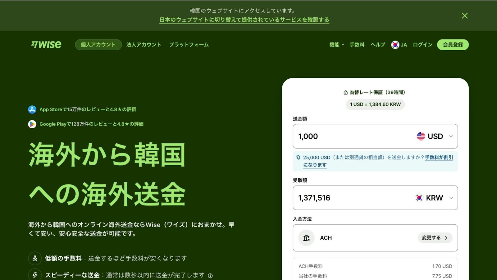This screenshot has height=280, width=497.
Task: Click the 7.75 USD fee value
Action: point(442,276)
